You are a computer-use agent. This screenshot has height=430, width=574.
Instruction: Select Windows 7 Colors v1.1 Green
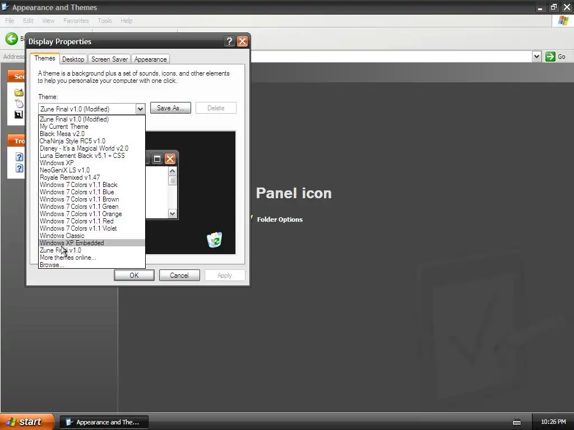coord(92,207)
